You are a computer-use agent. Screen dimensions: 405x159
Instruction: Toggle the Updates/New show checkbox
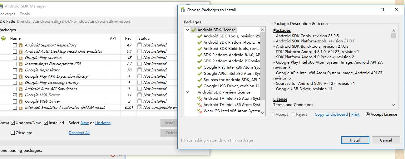[12, 123]
